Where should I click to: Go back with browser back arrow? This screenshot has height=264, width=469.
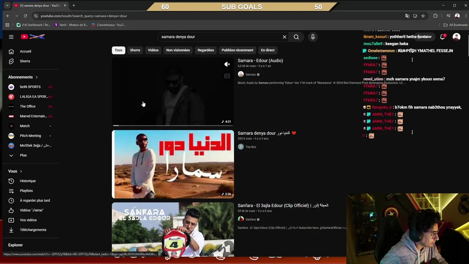[8, 16]
